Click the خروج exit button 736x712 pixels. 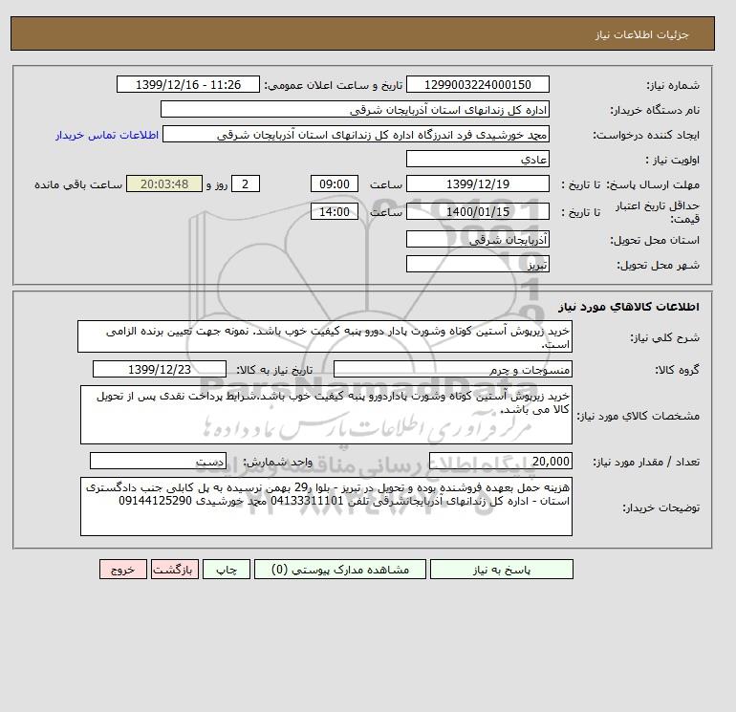123,569
